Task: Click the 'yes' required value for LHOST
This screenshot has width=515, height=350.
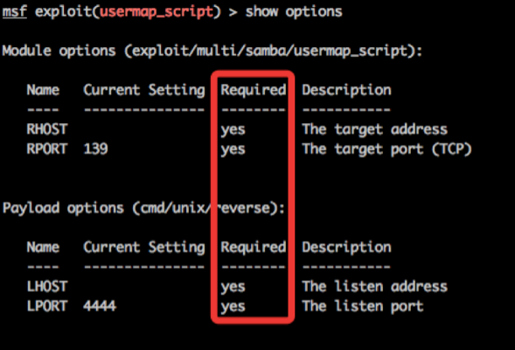Action: [x=233, y=287]
